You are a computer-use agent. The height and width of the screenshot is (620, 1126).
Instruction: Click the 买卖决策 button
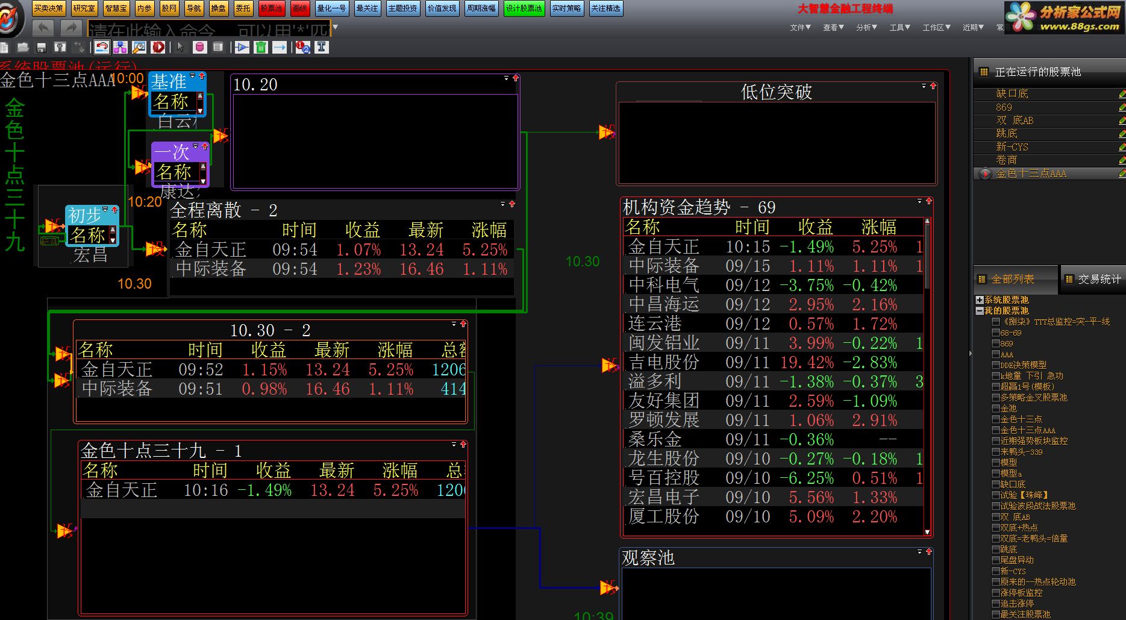[49, 8]
